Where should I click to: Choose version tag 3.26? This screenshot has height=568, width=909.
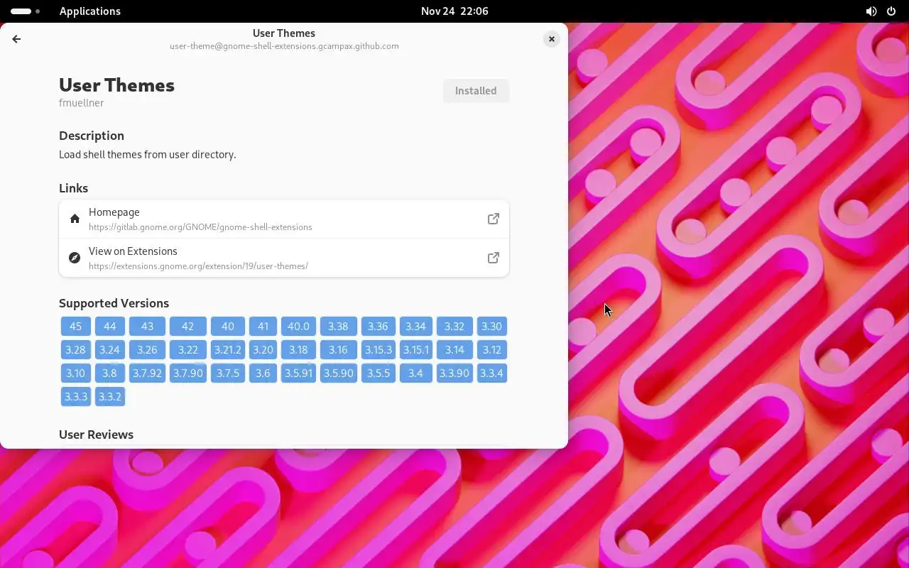147,350
